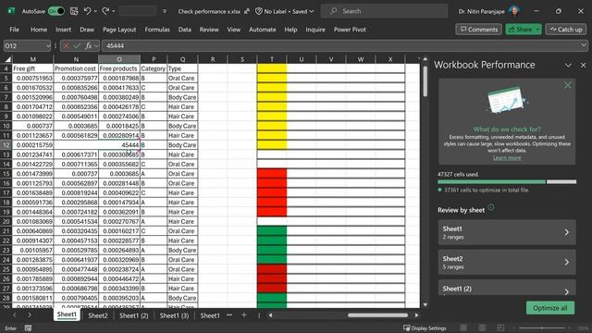Screen dimensions: 592x333
Task: Expand the formula bar chevron
Action: [x=584, y=45]
